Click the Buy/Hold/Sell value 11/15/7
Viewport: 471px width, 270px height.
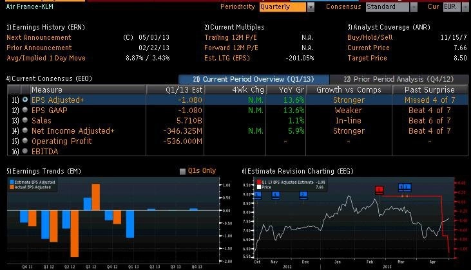pos(454,37)
